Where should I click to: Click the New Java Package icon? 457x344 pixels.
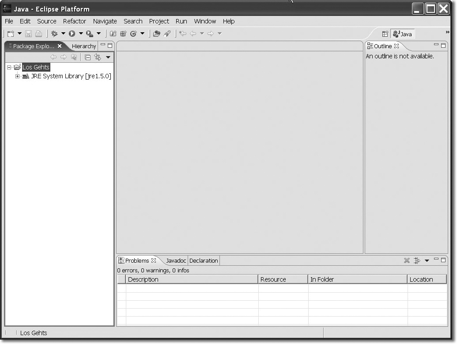(x=123, y=34)
